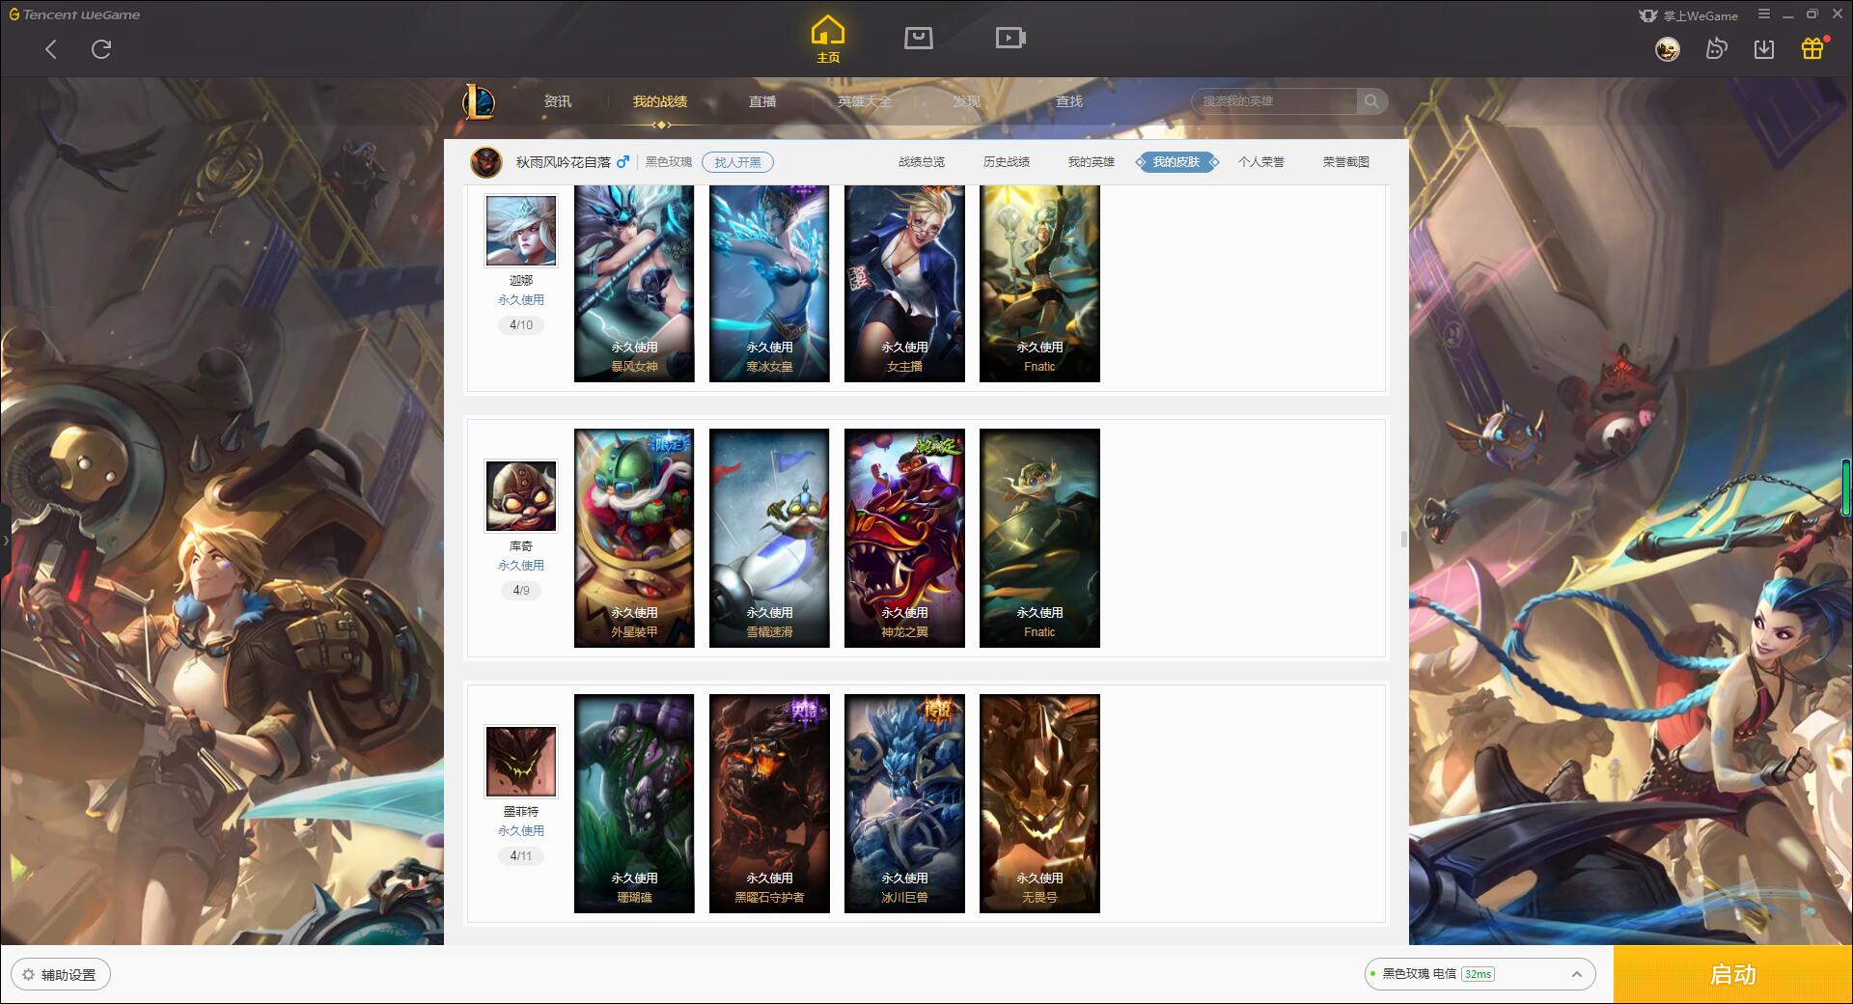Open 辅助设置 settings button
1853x1004 pixels.
61,975
